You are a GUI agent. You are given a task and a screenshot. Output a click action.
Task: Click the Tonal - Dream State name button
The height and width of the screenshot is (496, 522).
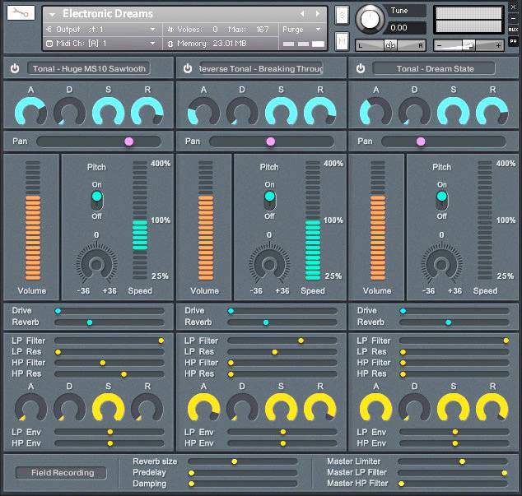[x=435, y=69]
